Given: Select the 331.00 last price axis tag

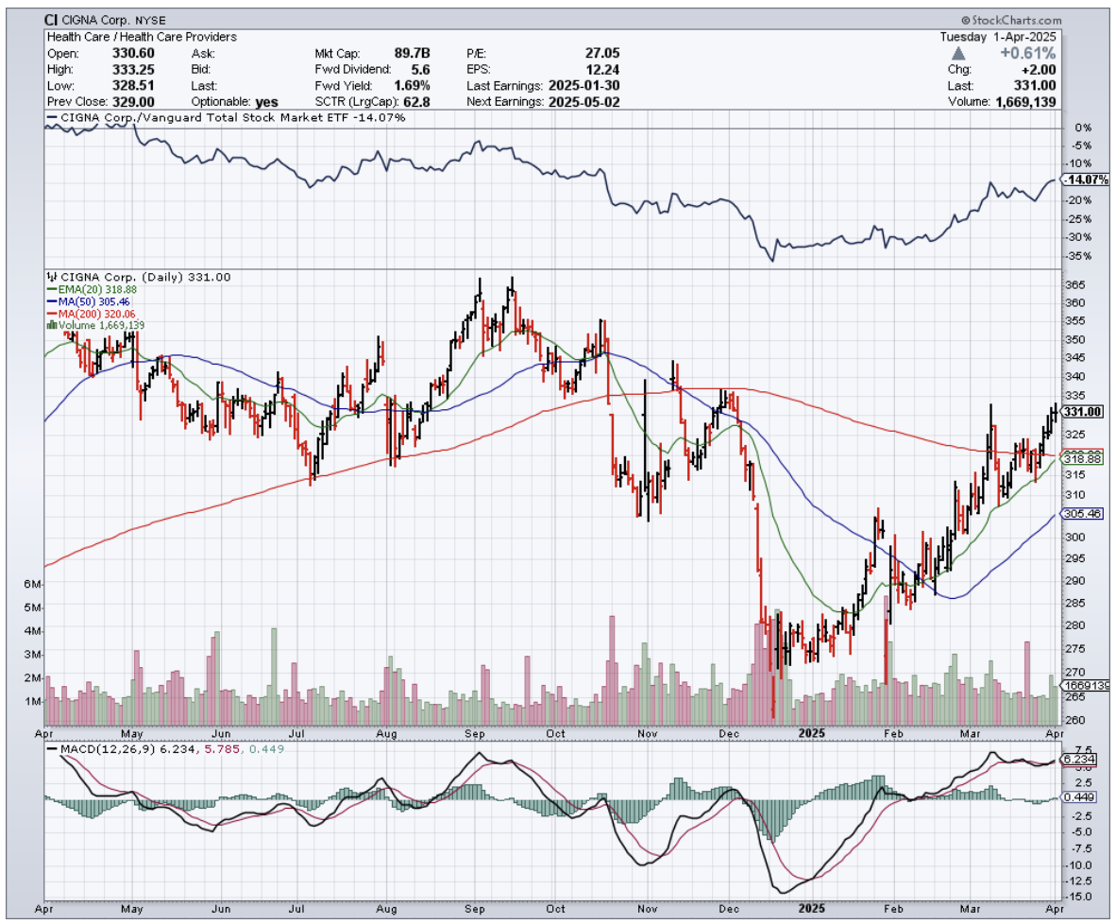Looking at the screenshot, I should pyautogui.click(x=1082, y=412).
